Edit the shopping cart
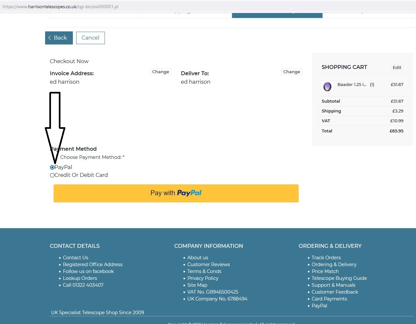 tap(397, 68)
